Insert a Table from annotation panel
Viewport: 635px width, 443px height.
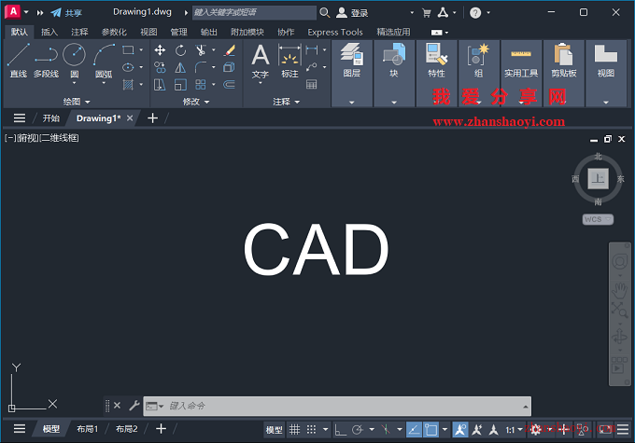pos(312,85)
